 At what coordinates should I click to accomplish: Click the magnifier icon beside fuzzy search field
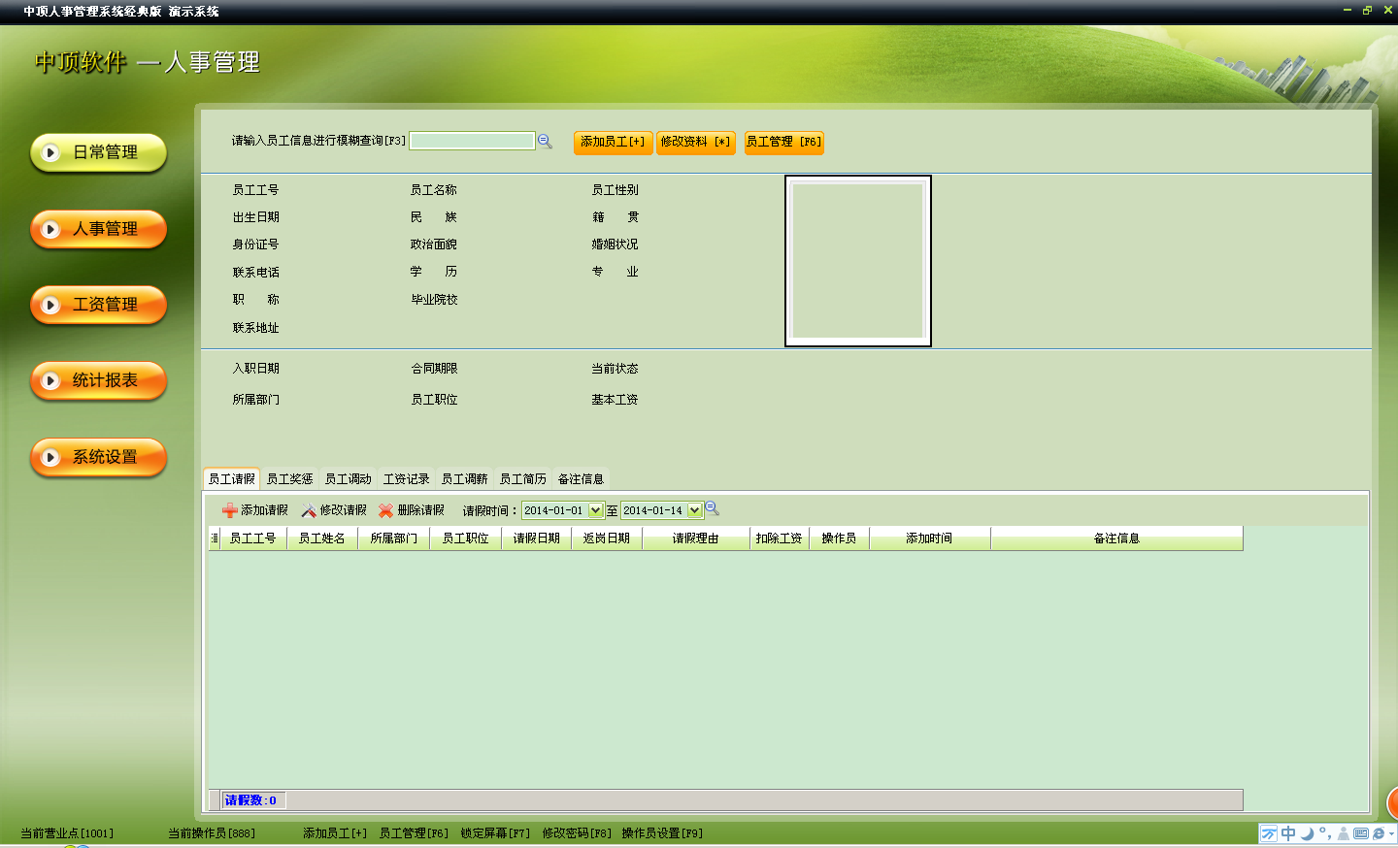tap(545, 142)
